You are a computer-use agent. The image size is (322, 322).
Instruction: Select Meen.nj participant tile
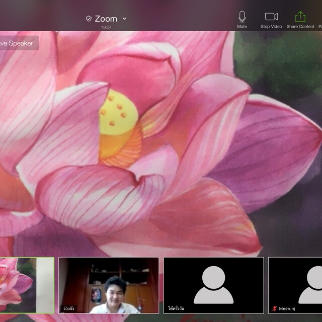[x=295, y=285]
